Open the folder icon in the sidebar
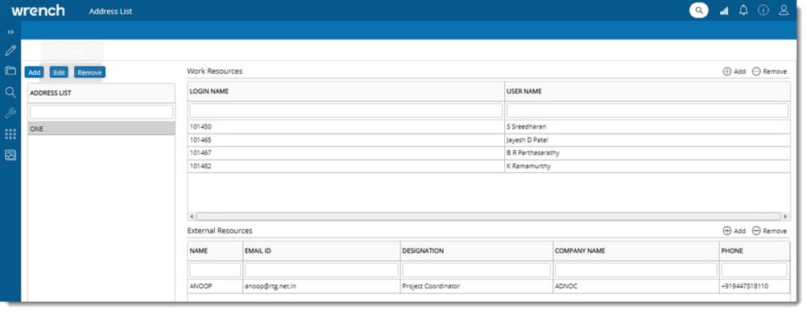 pos(10,71)
